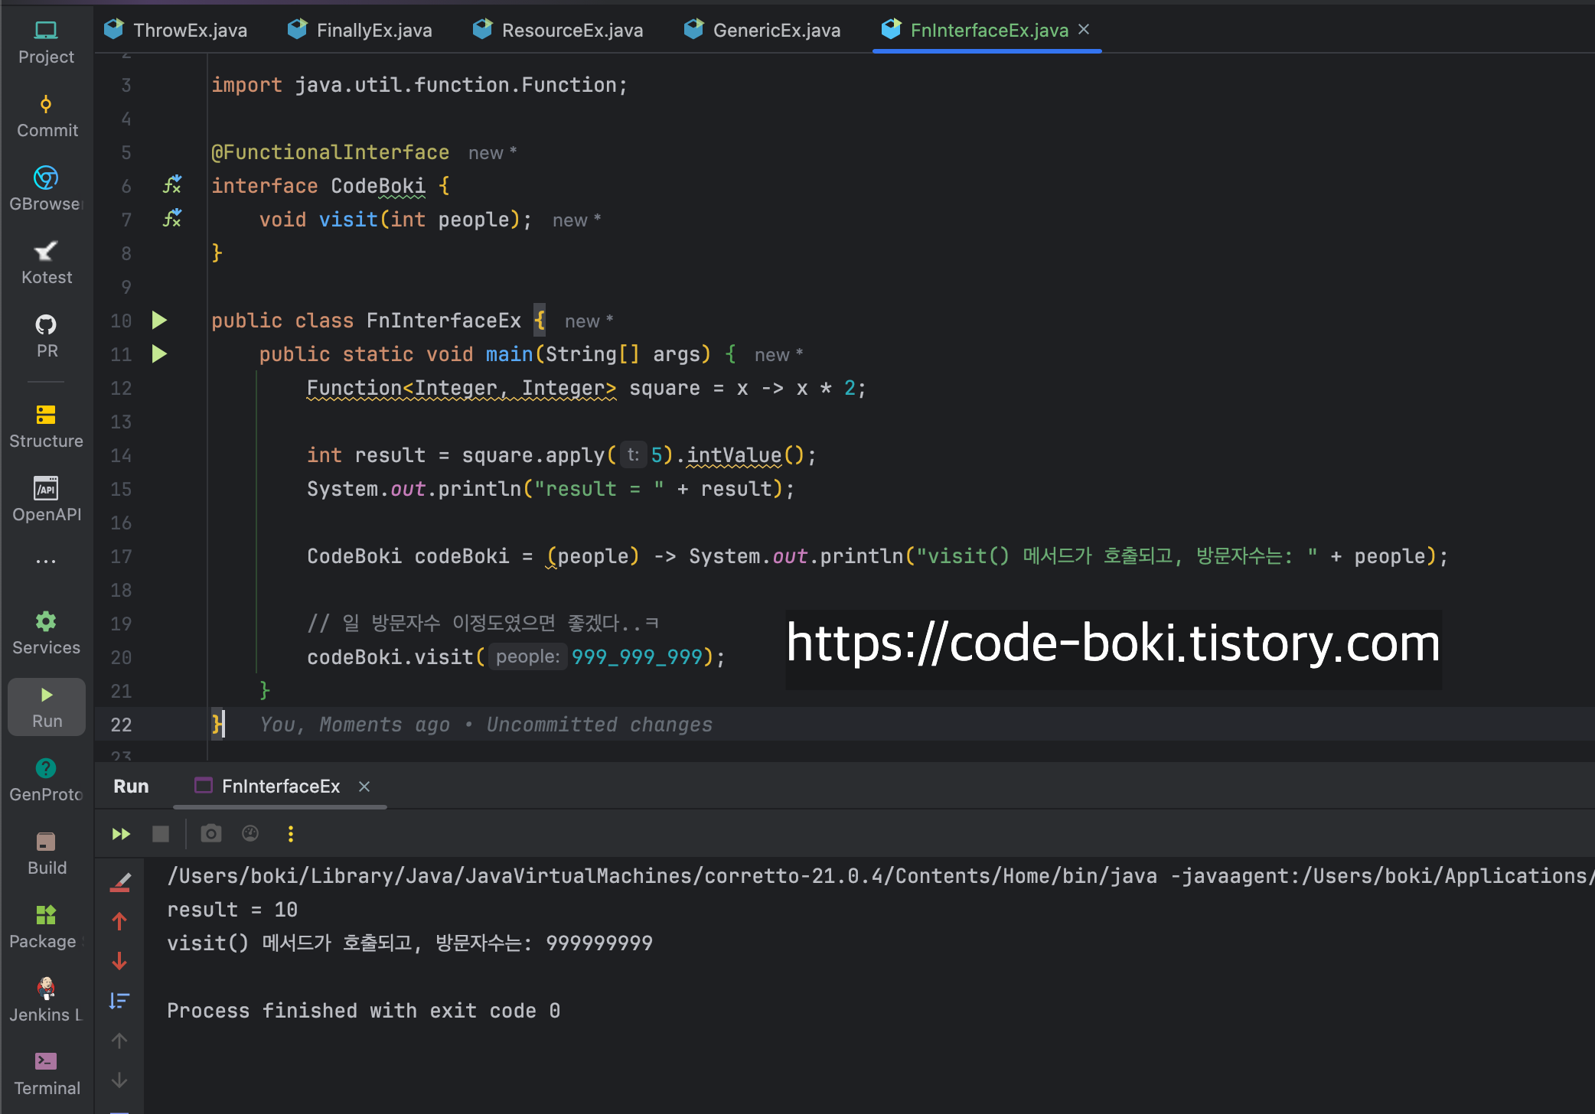Close the FnInterfaceEx.java editor tab
The width and height of the screenshot is (1595, 1114).
tap(1084, 29)
